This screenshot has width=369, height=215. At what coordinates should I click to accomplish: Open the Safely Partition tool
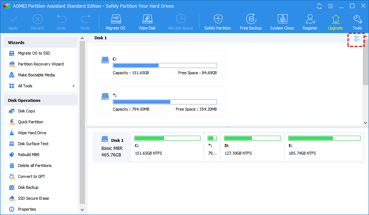click(x=218, y=22)
